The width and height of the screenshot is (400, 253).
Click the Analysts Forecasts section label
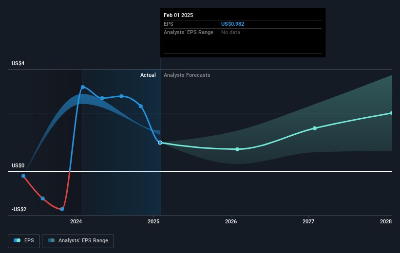[x=187, y=75]
